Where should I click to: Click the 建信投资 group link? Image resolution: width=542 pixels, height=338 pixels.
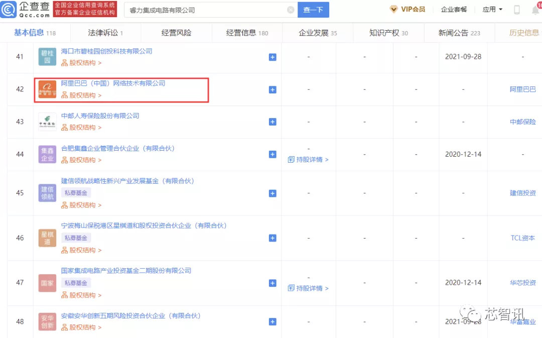click(x=522, y=193)
